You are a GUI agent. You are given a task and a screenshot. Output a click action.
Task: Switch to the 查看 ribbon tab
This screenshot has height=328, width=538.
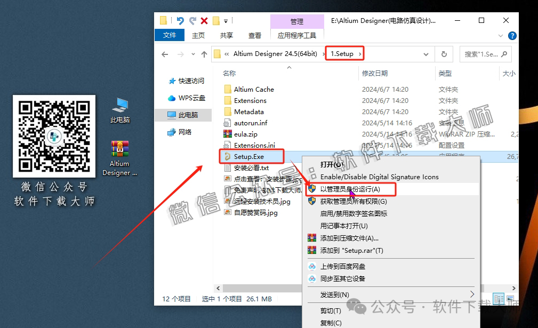coord(255,35)
